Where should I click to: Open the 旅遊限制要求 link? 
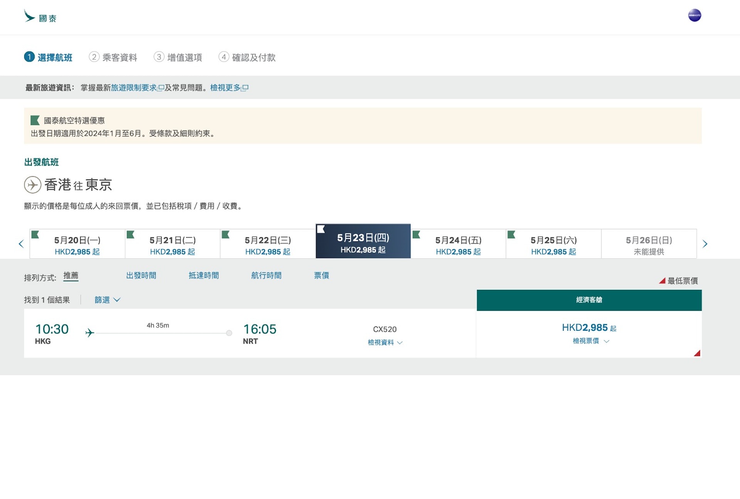134,88
